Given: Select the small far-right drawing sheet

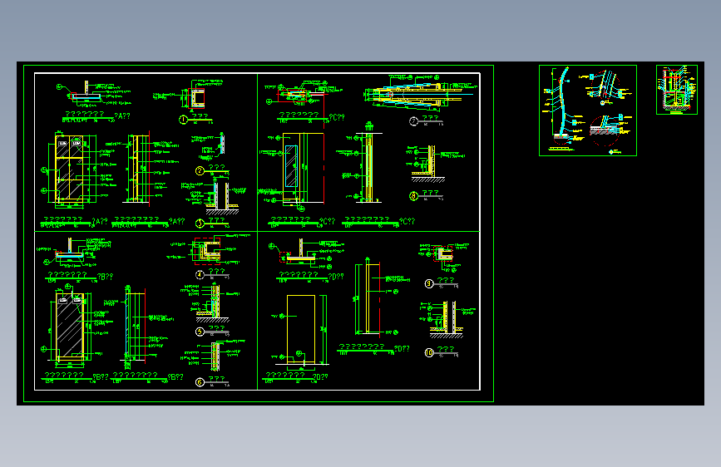Looking at the screenshot, I should coord(676,90).
